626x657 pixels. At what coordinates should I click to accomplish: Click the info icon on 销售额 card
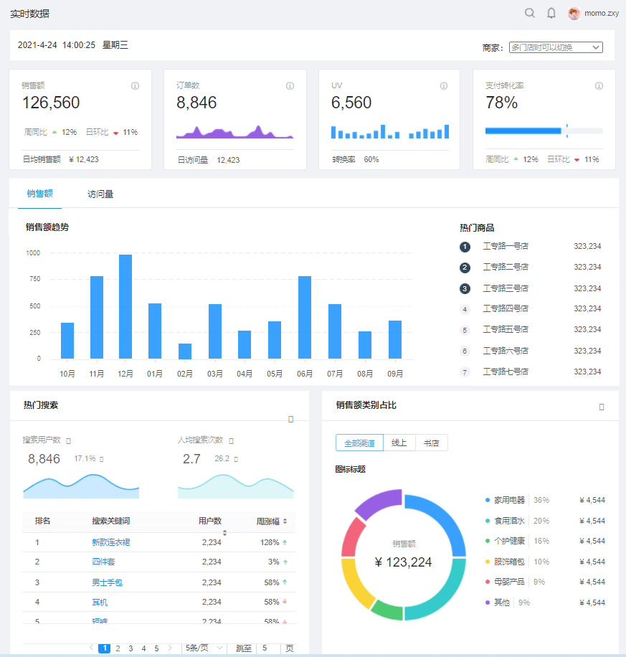click(135, 85)
